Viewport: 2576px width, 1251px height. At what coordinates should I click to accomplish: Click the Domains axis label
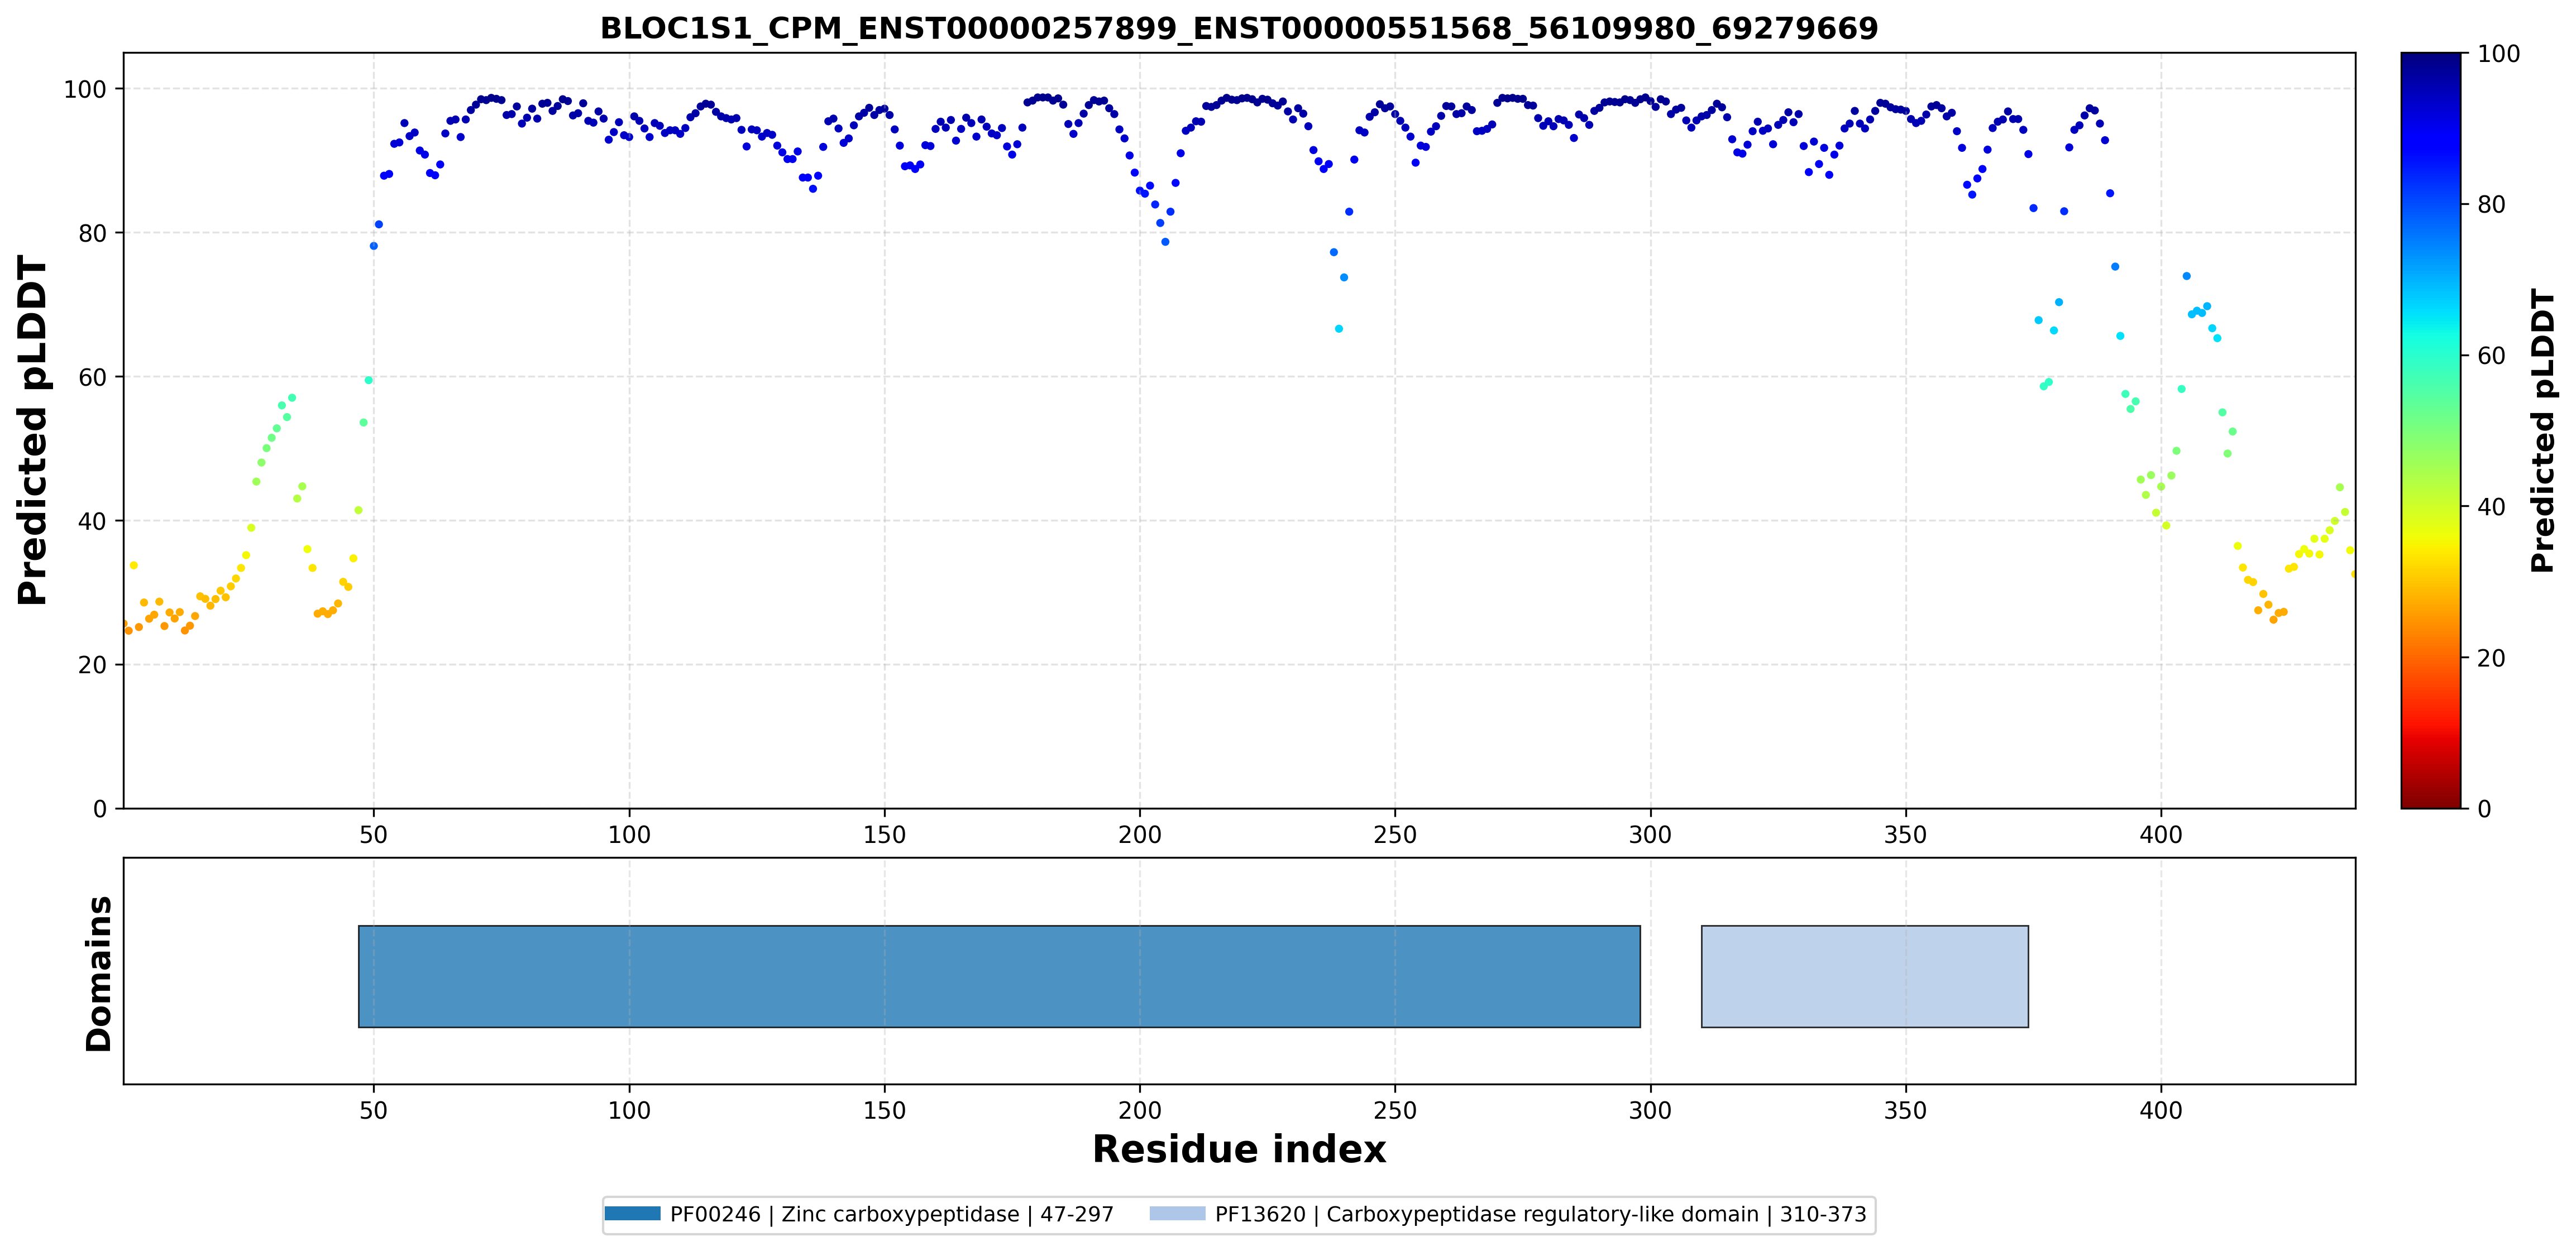[x=99, y=973]
